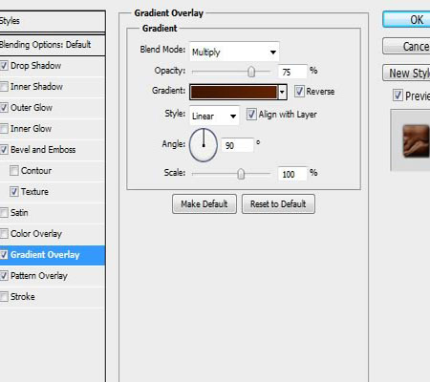The width and height of the screenshot is (430, 382).
Task: Select the Styles list header
Action: click(53, 21)
